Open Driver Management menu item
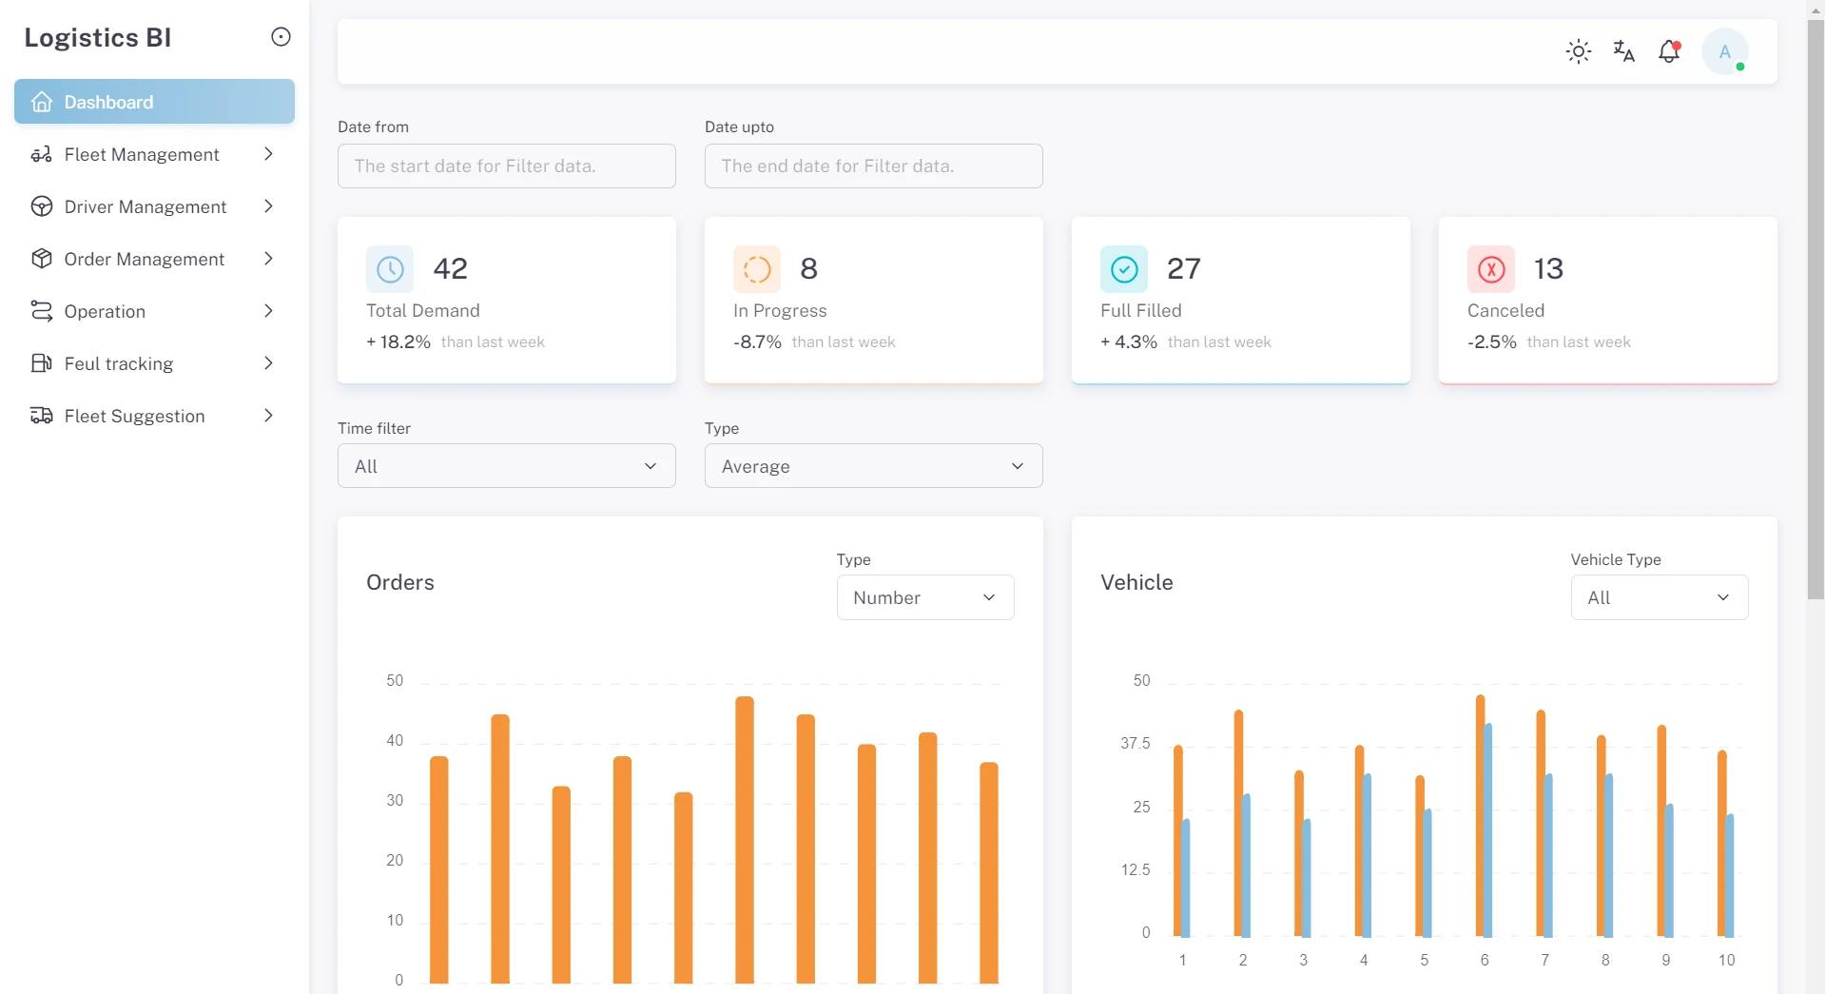 (x=154, y=206)
